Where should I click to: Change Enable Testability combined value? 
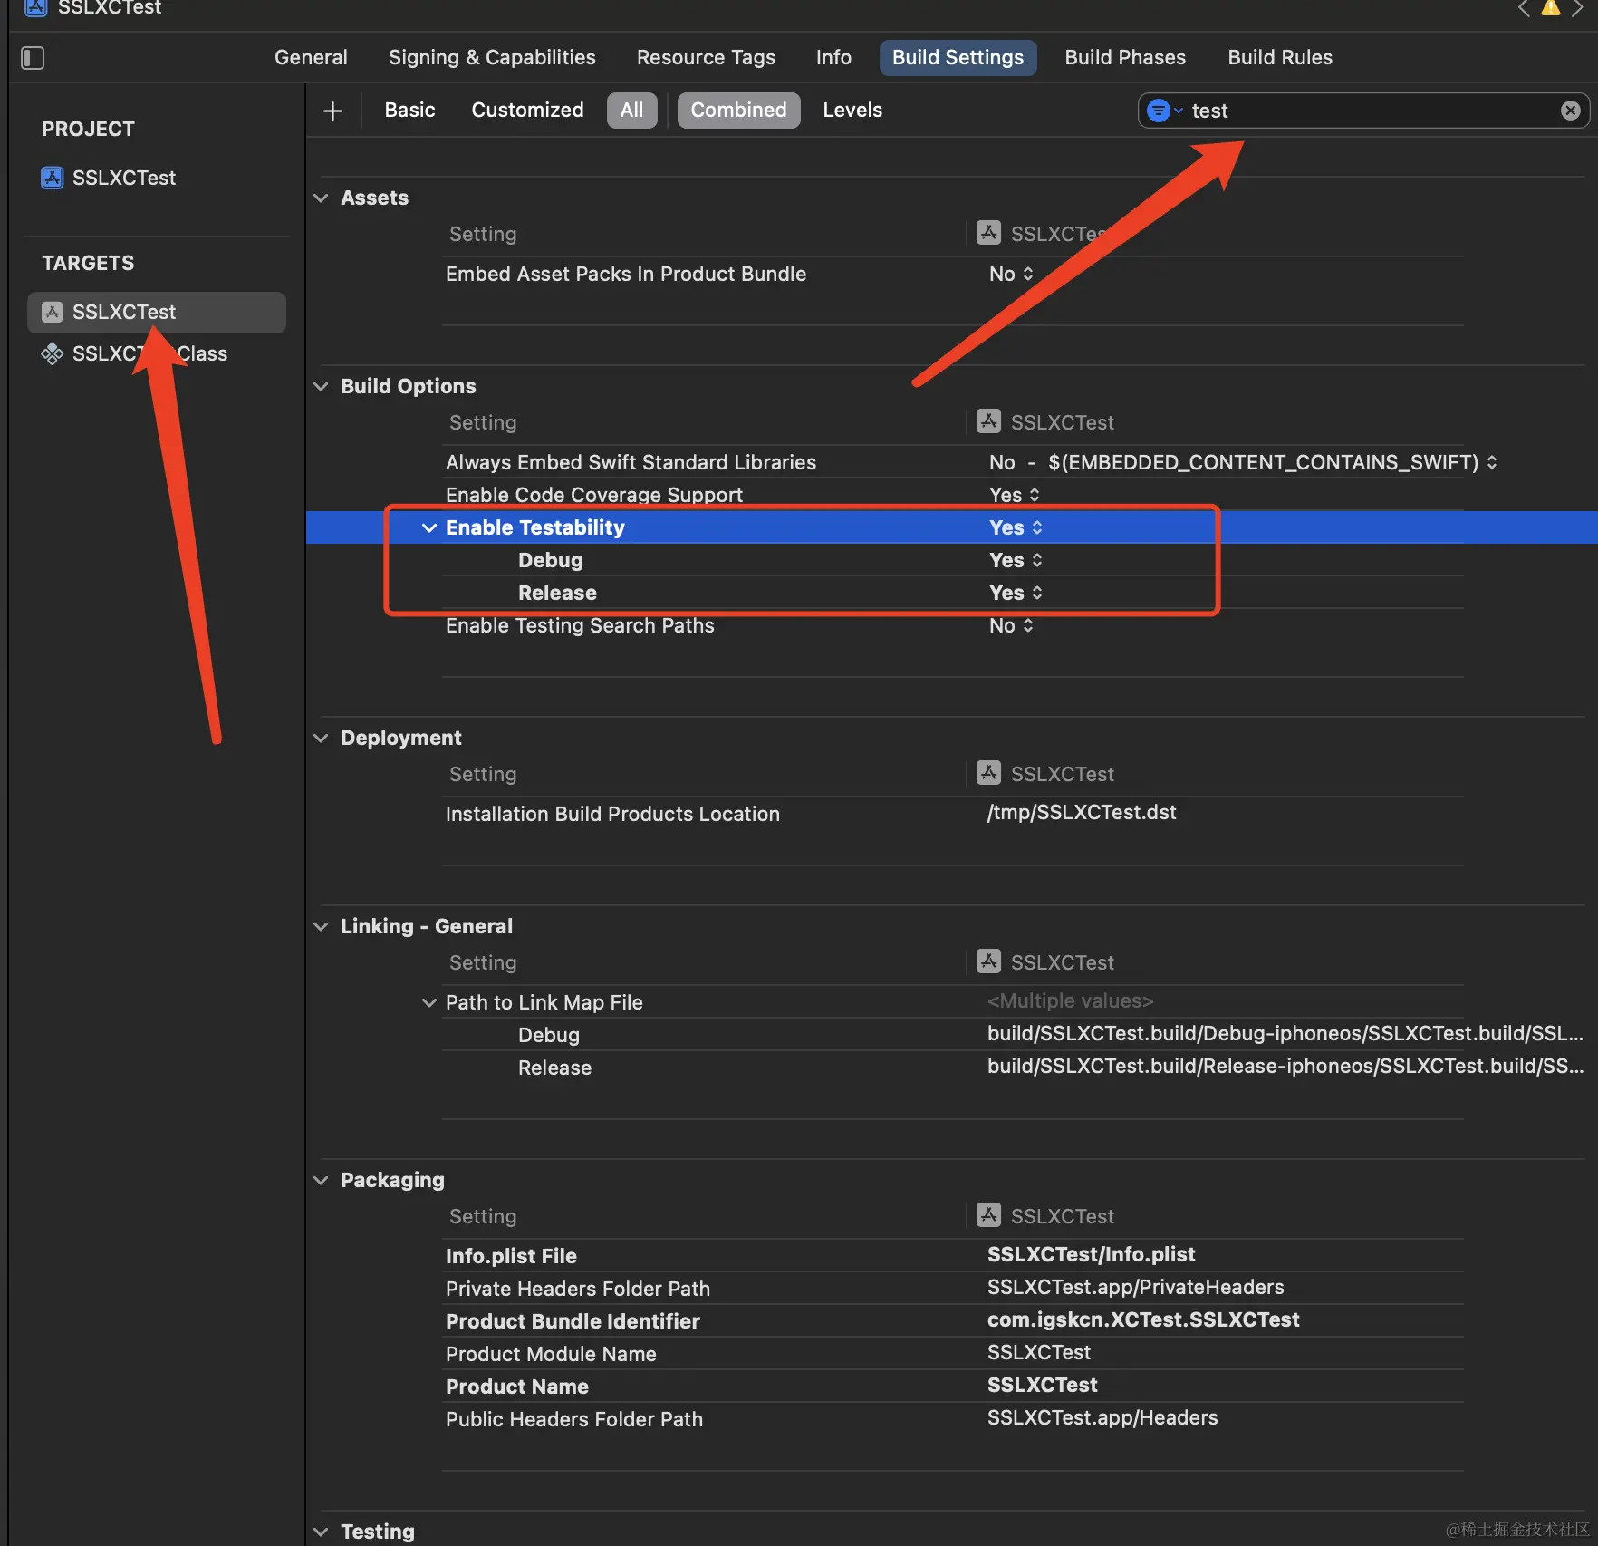[x=1016, y=528]
